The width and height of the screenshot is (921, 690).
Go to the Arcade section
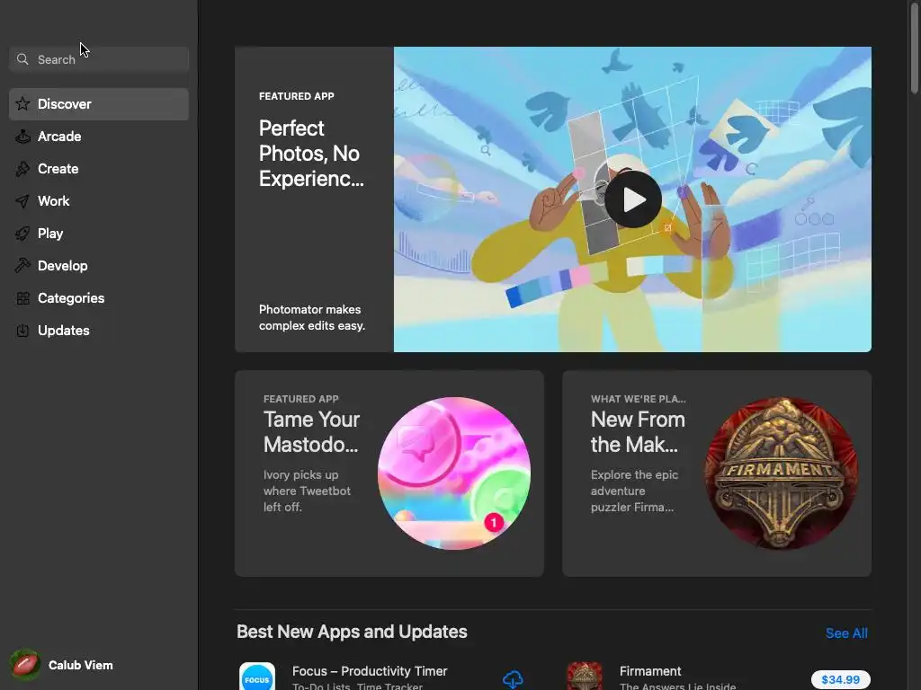[99, 137]
